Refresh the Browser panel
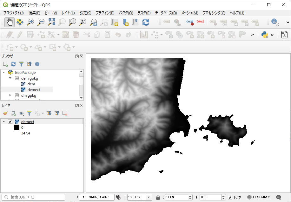291x202 pixels. 13,64
